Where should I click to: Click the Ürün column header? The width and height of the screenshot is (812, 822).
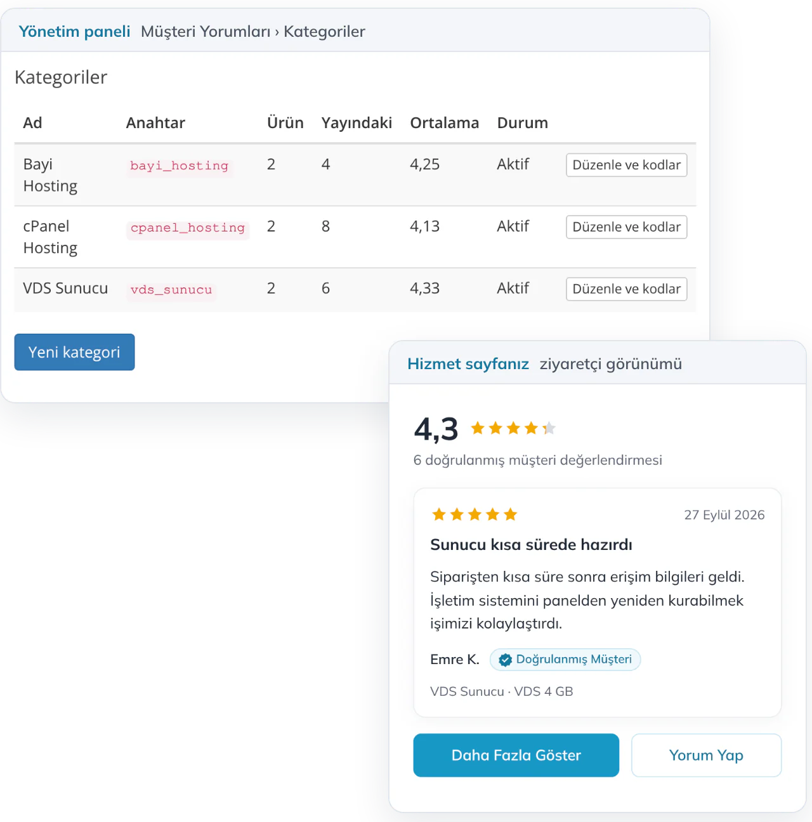pyautogui.click(x=285, y=123)
